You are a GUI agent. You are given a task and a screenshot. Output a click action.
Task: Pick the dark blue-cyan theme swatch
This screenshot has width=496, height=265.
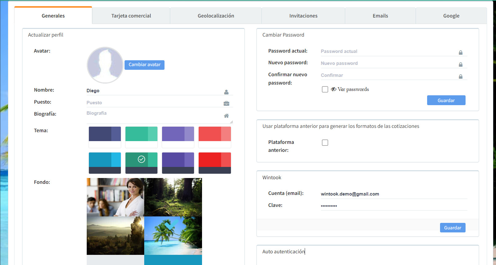(x=105, y=163)
